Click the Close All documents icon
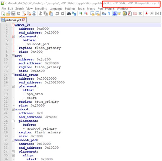 point(29,14)
